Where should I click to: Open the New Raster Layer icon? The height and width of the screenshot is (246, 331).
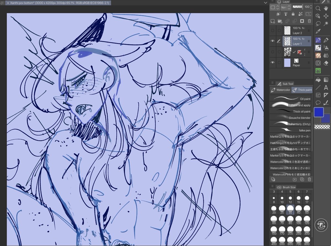point(273,21)
